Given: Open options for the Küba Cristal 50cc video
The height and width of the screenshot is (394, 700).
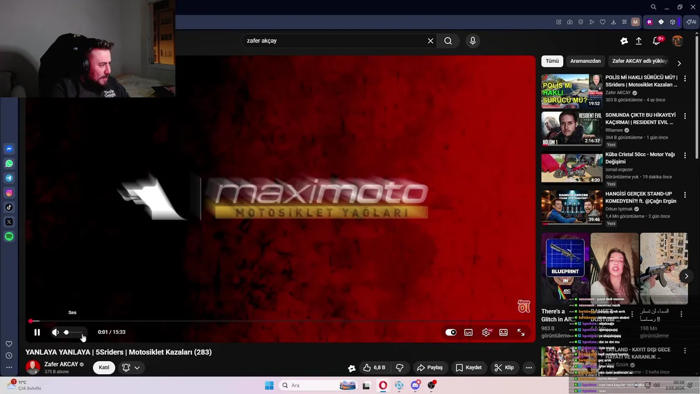Looking at the screenshot, I should [685, 156].
